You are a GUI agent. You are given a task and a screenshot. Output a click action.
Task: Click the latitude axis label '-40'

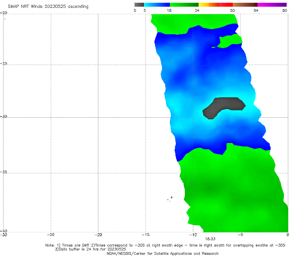pos(4,231)
